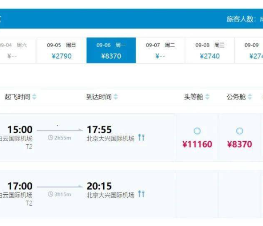This screenshot has width=263, height=226.
Task: Click the ¥11160 first class price
Action: click(197, 144)
